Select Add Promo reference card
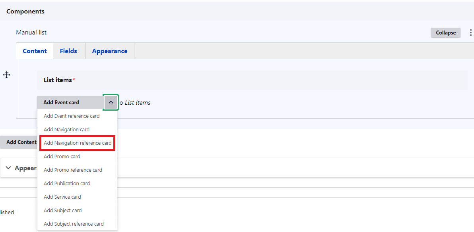This screenshot has width=474, height=232. pyautogui.click(x=73, y=170)
